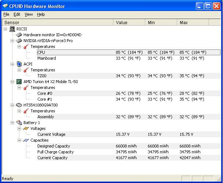Image resolution: width=223 pixels, height=183 pixels.
Task: Open the Edit menu
Action: [x=17, y=14]
